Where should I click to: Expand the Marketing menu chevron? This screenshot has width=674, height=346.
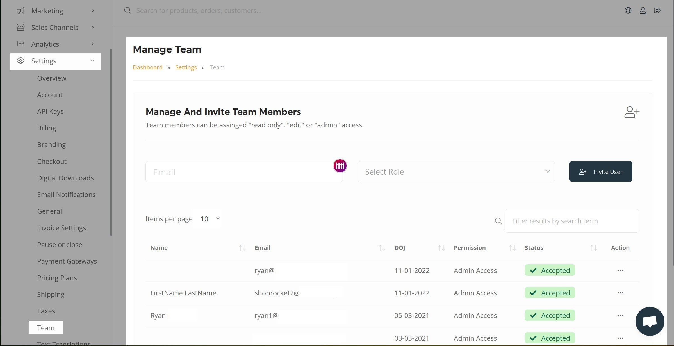pos(93,11)
